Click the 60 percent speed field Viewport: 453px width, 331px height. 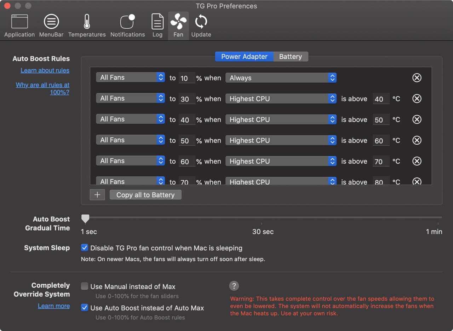tap(187, 162)
